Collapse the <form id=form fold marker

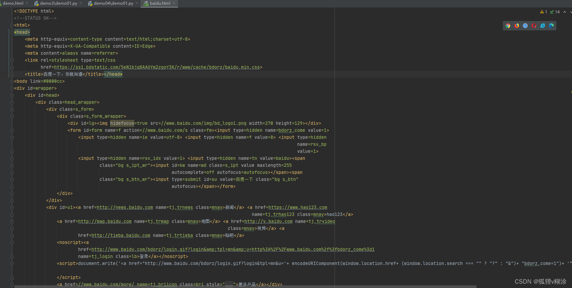pyautogui.click(x=12, y=130)
